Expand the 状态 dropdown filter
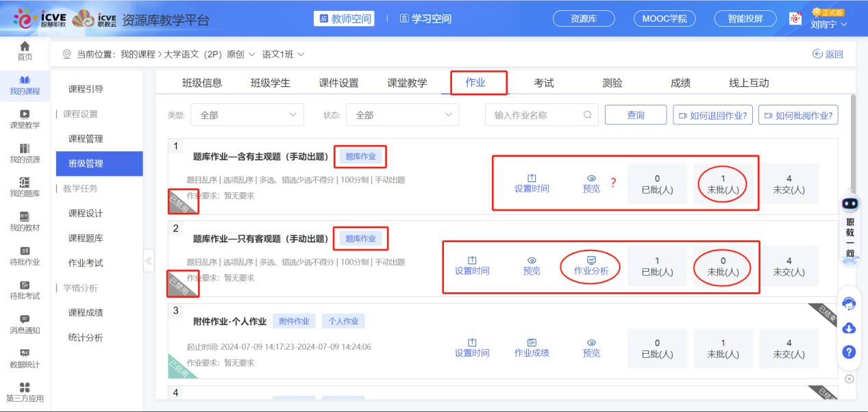 coord(402,115)
